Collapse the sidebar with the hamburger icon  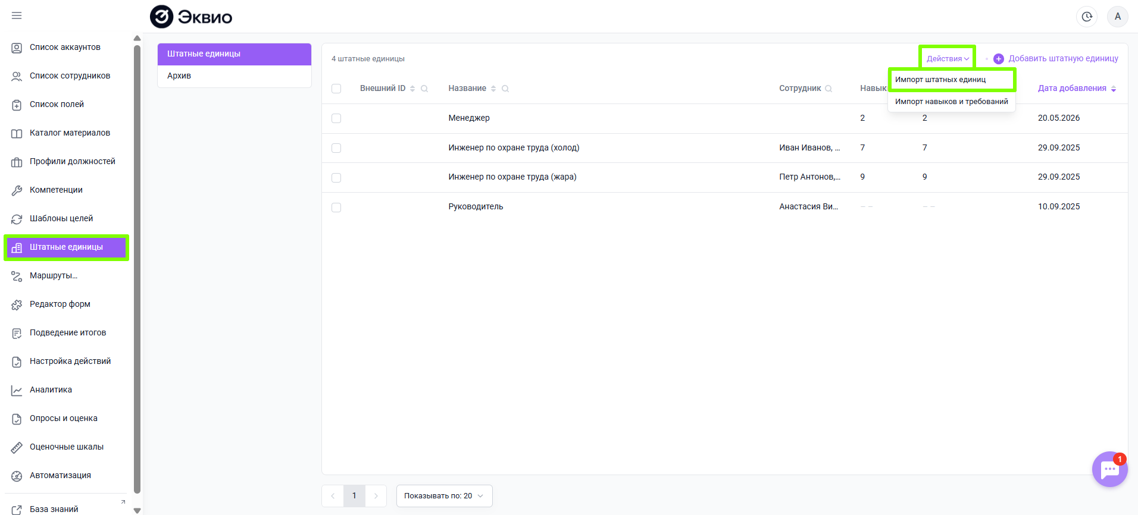pyautogui.click(x=17, y=15)
